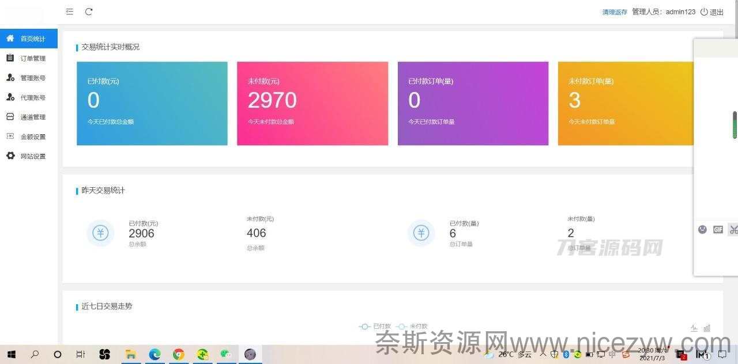
Task: Open 代理账号 in the sidebar
Action: (x=29, y=97)
